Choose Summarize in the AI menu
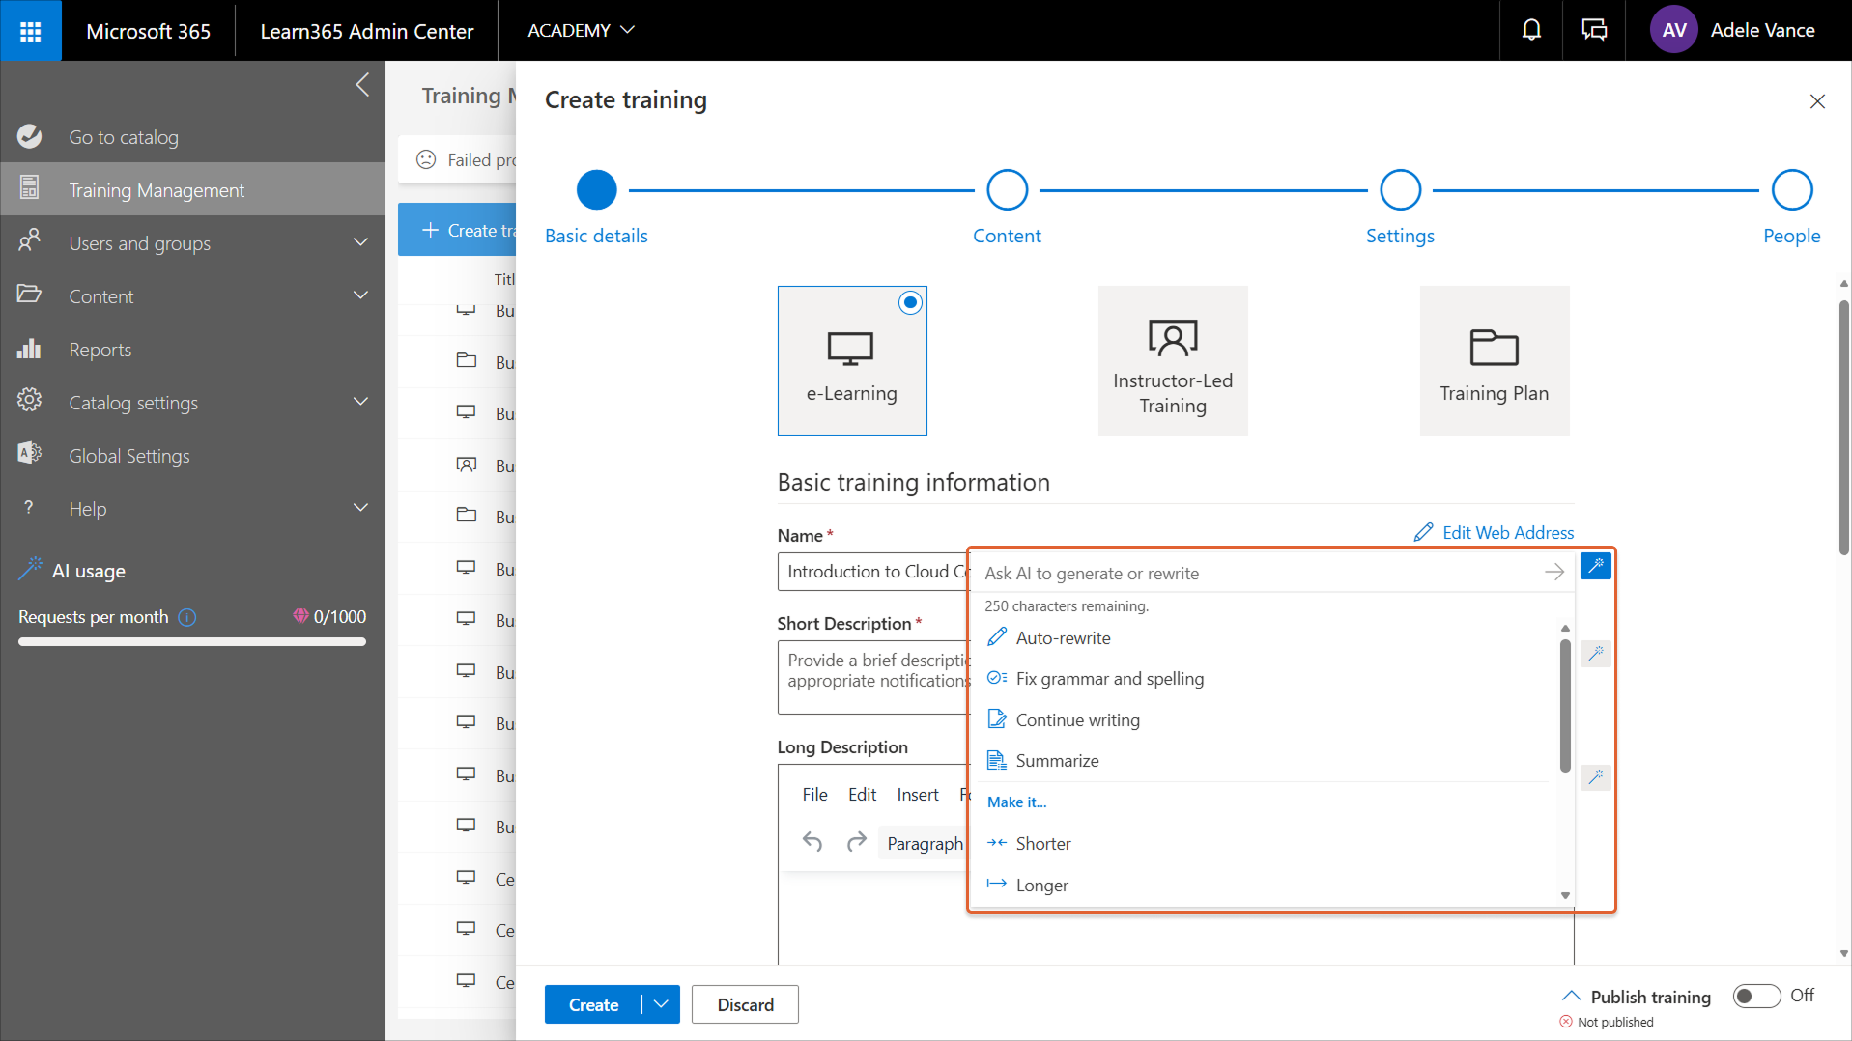This screenshot has height=1041, width=1852. point(1057,761)
